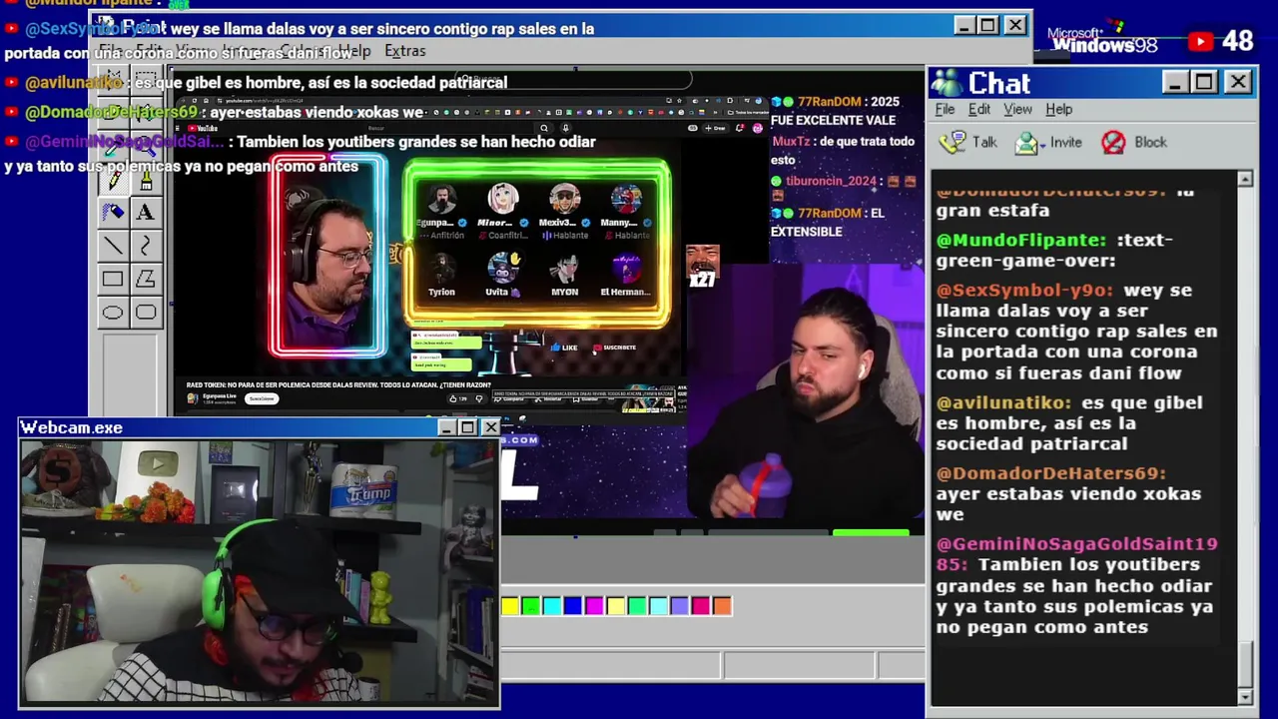Click the Webcam.exe title bar text

(72, 427)
